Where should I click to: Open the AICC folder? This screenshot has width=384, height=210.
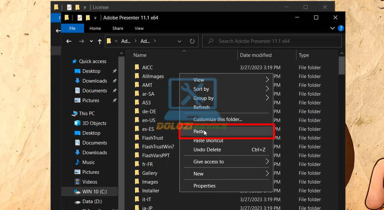click(147, 68)
